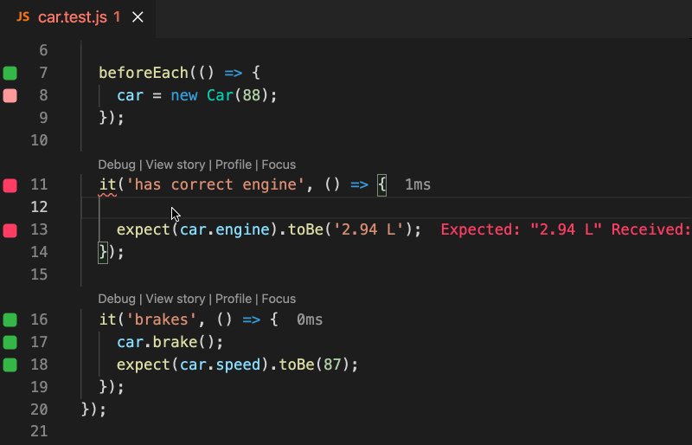Click Focus above the 'brakes' test
This screenshot has width=692, height=445.
(x=279, y=299)
